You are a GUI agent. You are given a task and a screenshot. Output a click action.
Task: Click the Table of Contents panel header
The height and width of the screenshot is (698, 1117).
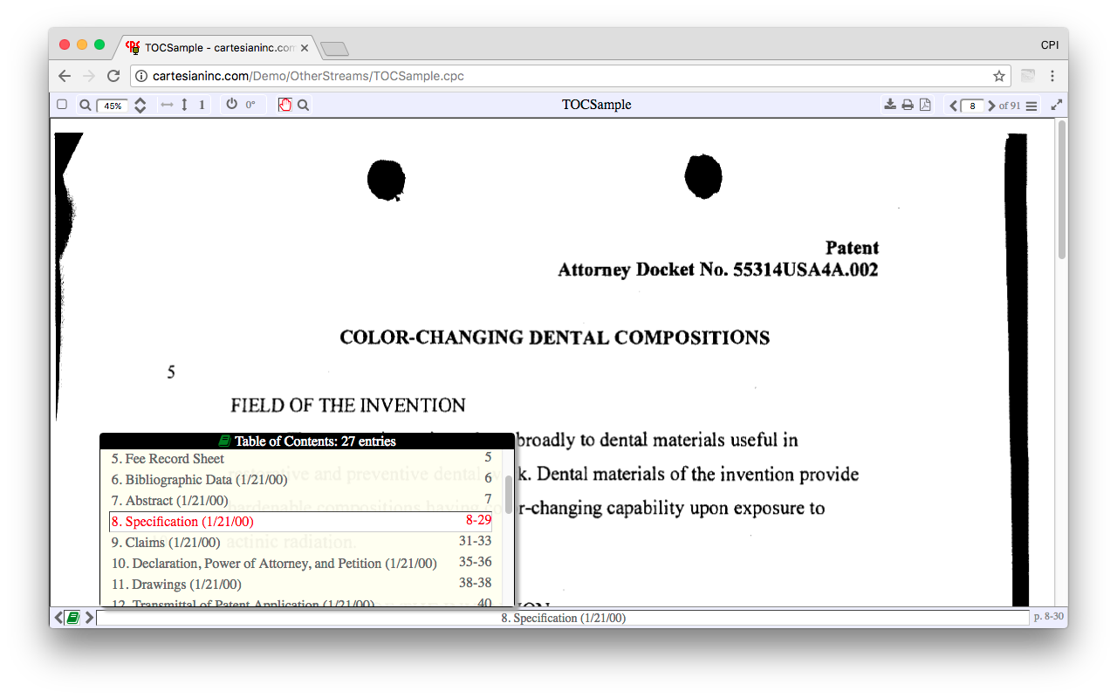[x=307, y=441]
